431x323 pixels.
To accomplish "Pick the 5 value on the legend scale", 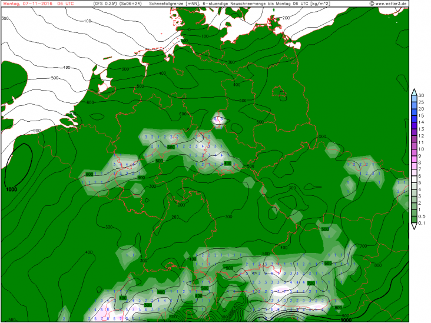I will (422, 182).
